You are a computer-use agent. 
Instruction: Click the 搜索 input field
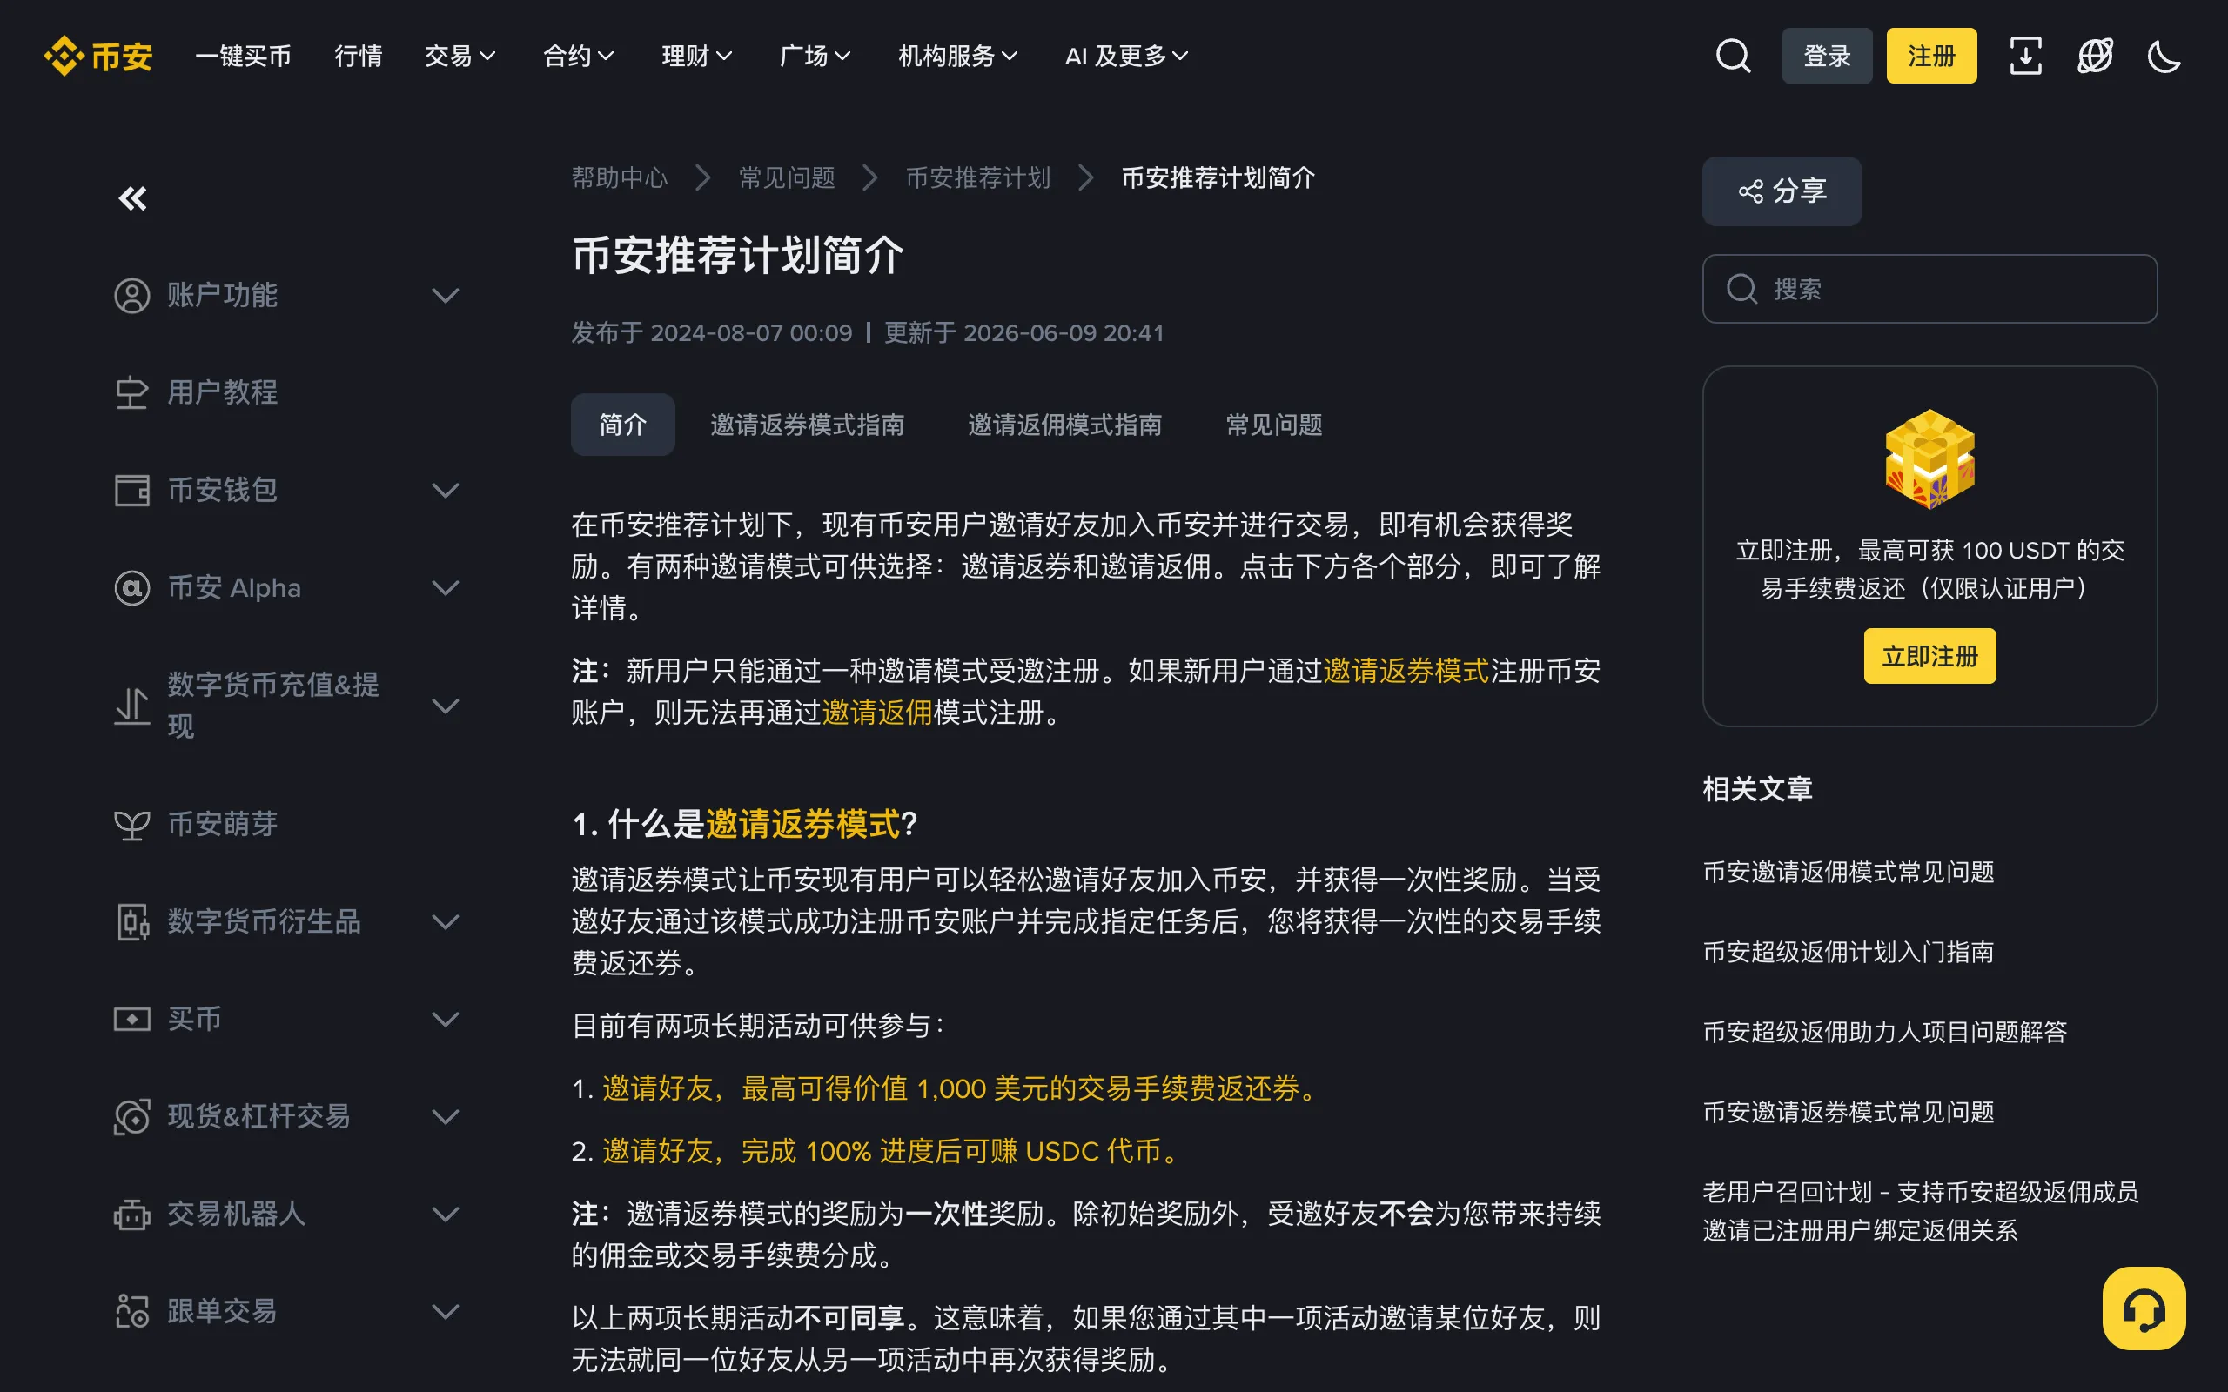point(1929,289)
